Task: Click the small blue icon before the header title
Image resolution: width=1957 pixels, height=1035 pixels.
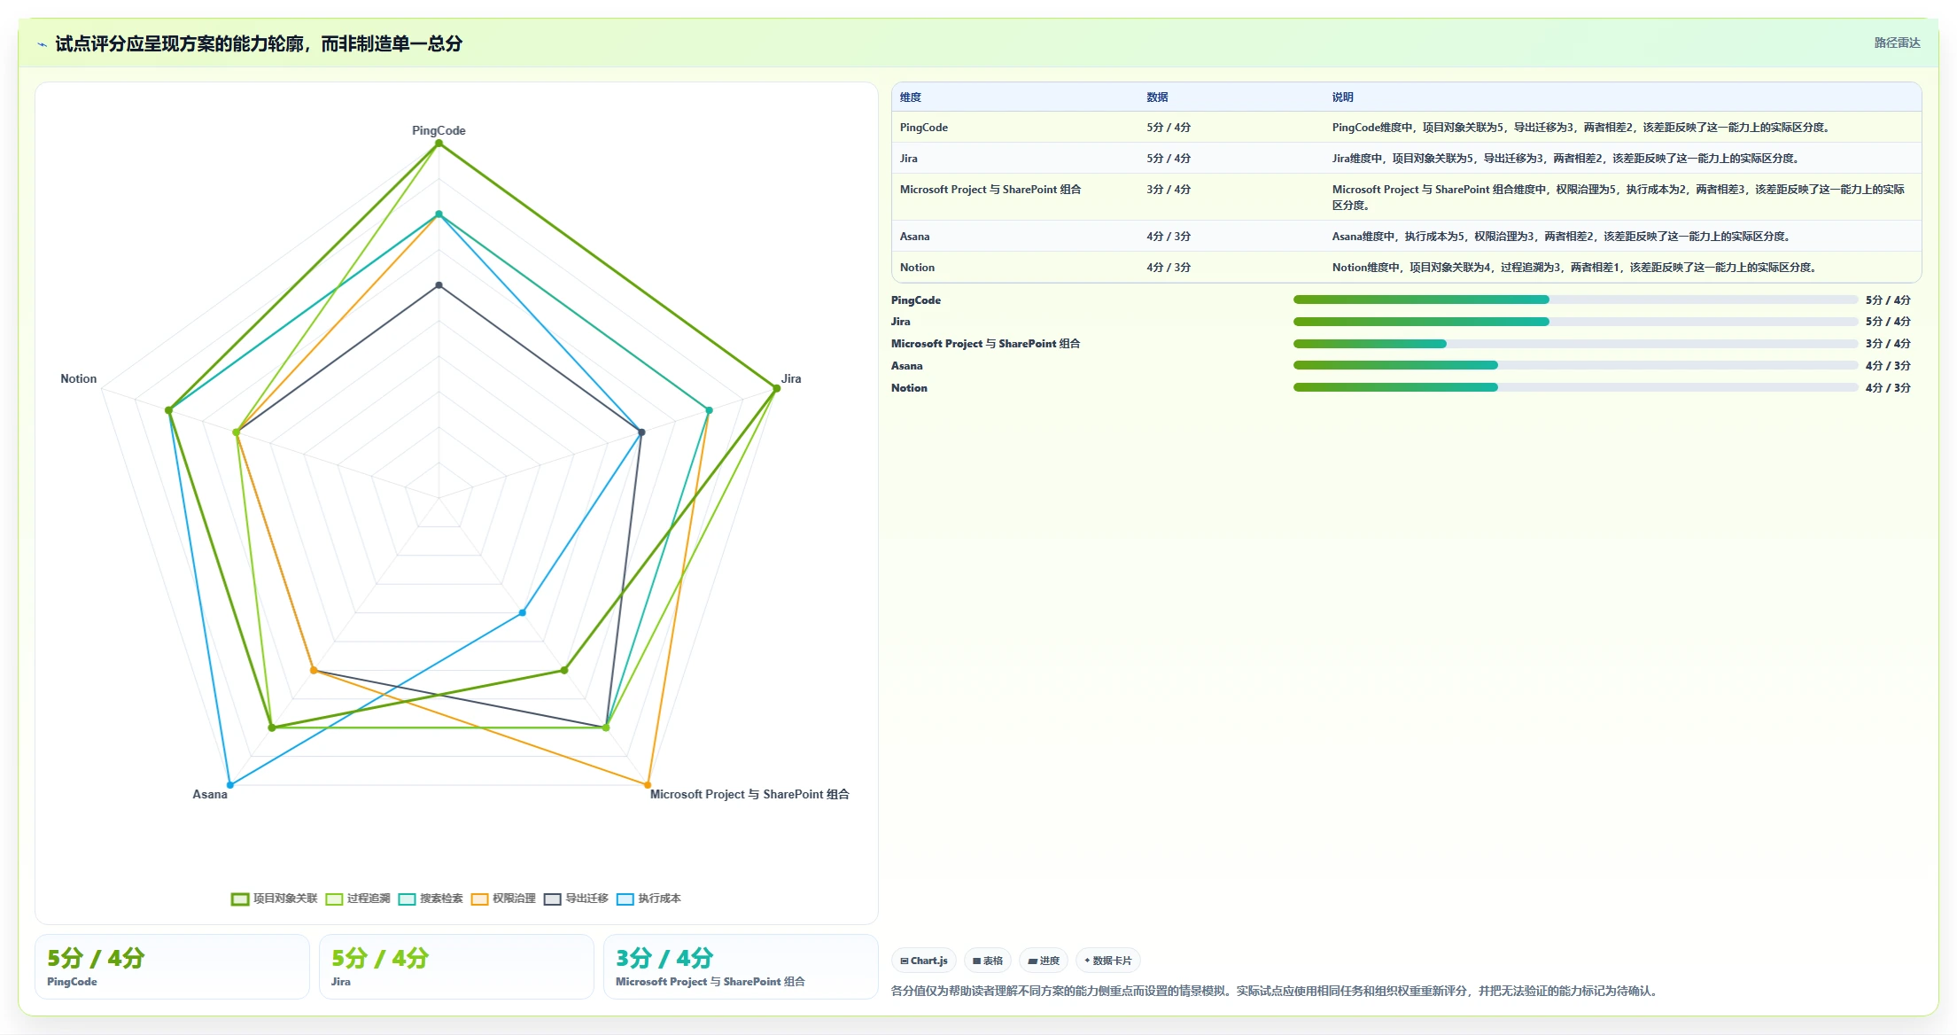Action: tap(42, 44)
